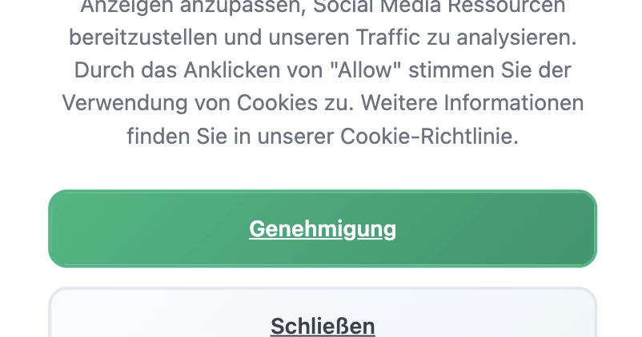Click the word "analysieren"
This screenshot has width=642, height=337.
(x=516, y=38)
